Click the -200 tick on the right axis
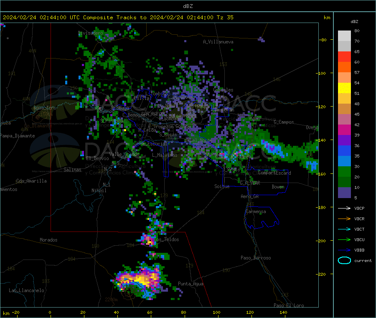Screen dimensions: 376x318 coord(321,241)
